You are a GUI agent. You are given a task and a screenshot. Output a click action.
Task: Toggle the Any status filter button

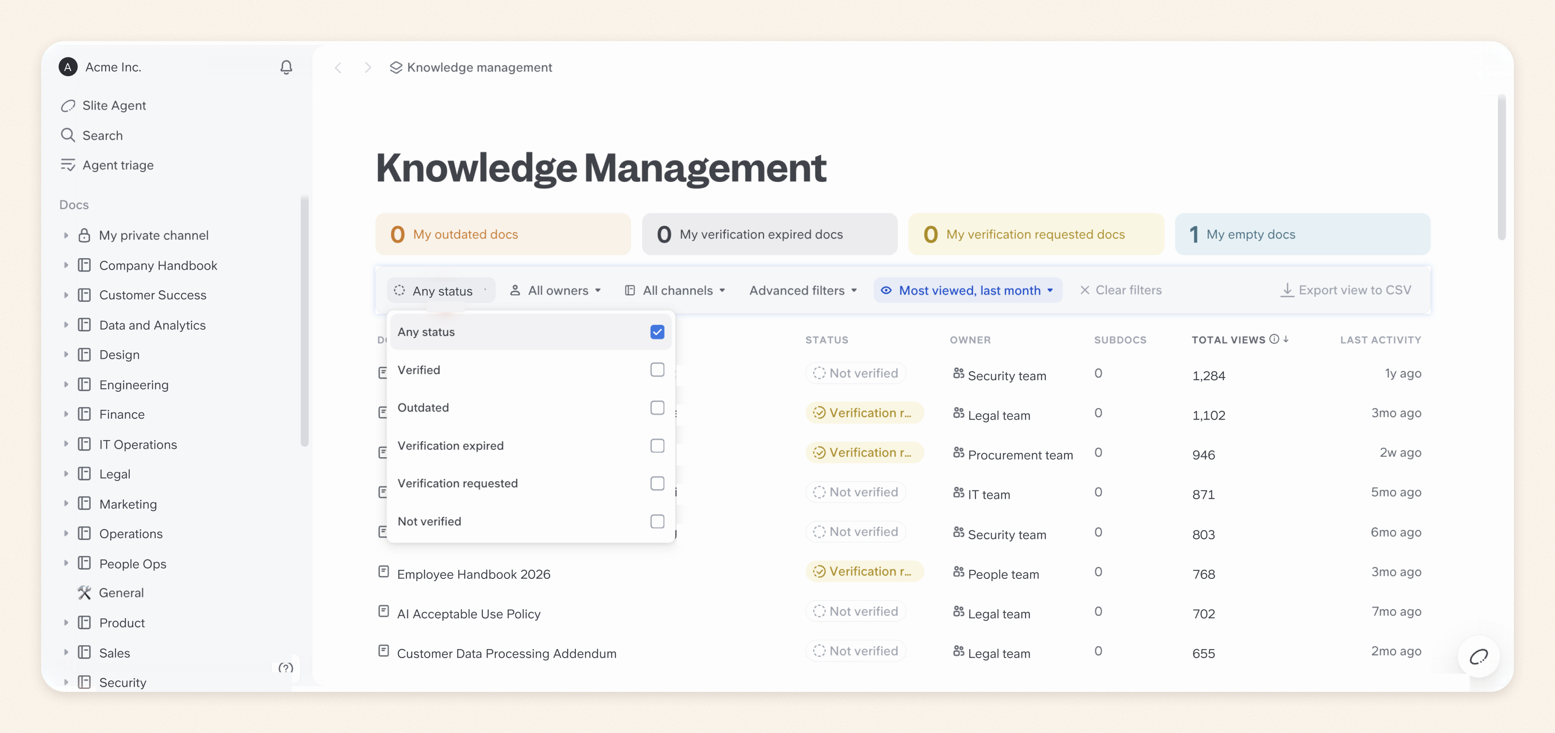click(x=441, y=290)
